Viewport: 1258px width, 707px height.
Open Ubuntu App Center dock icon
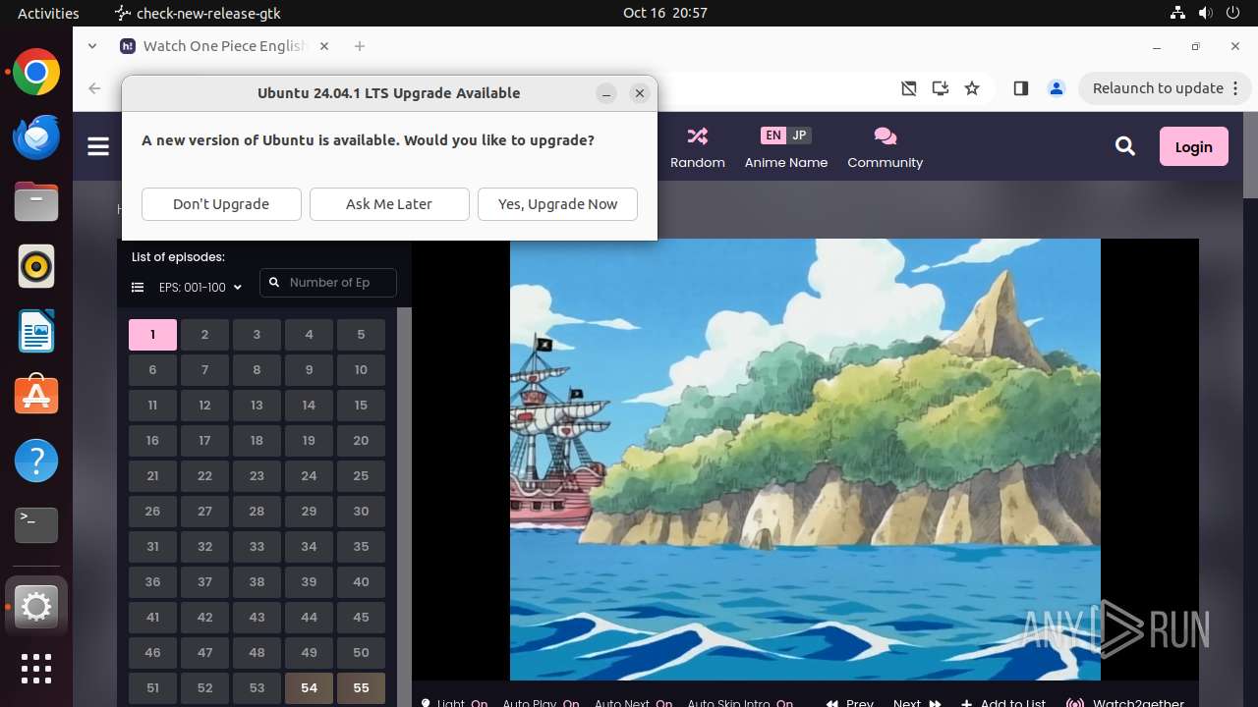pos(36,396)
